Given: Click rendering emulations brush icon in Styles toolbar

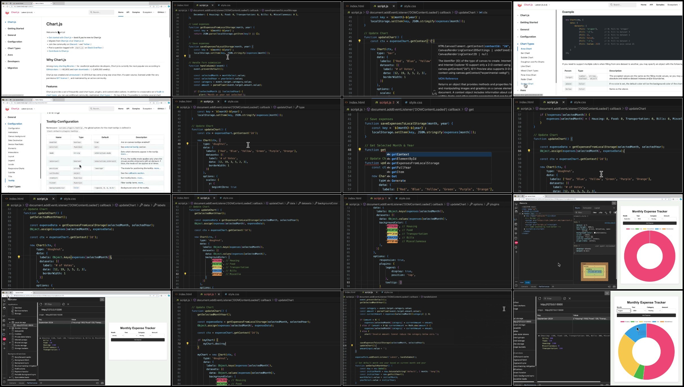Looking at the screenshot, I should point(610,213).
